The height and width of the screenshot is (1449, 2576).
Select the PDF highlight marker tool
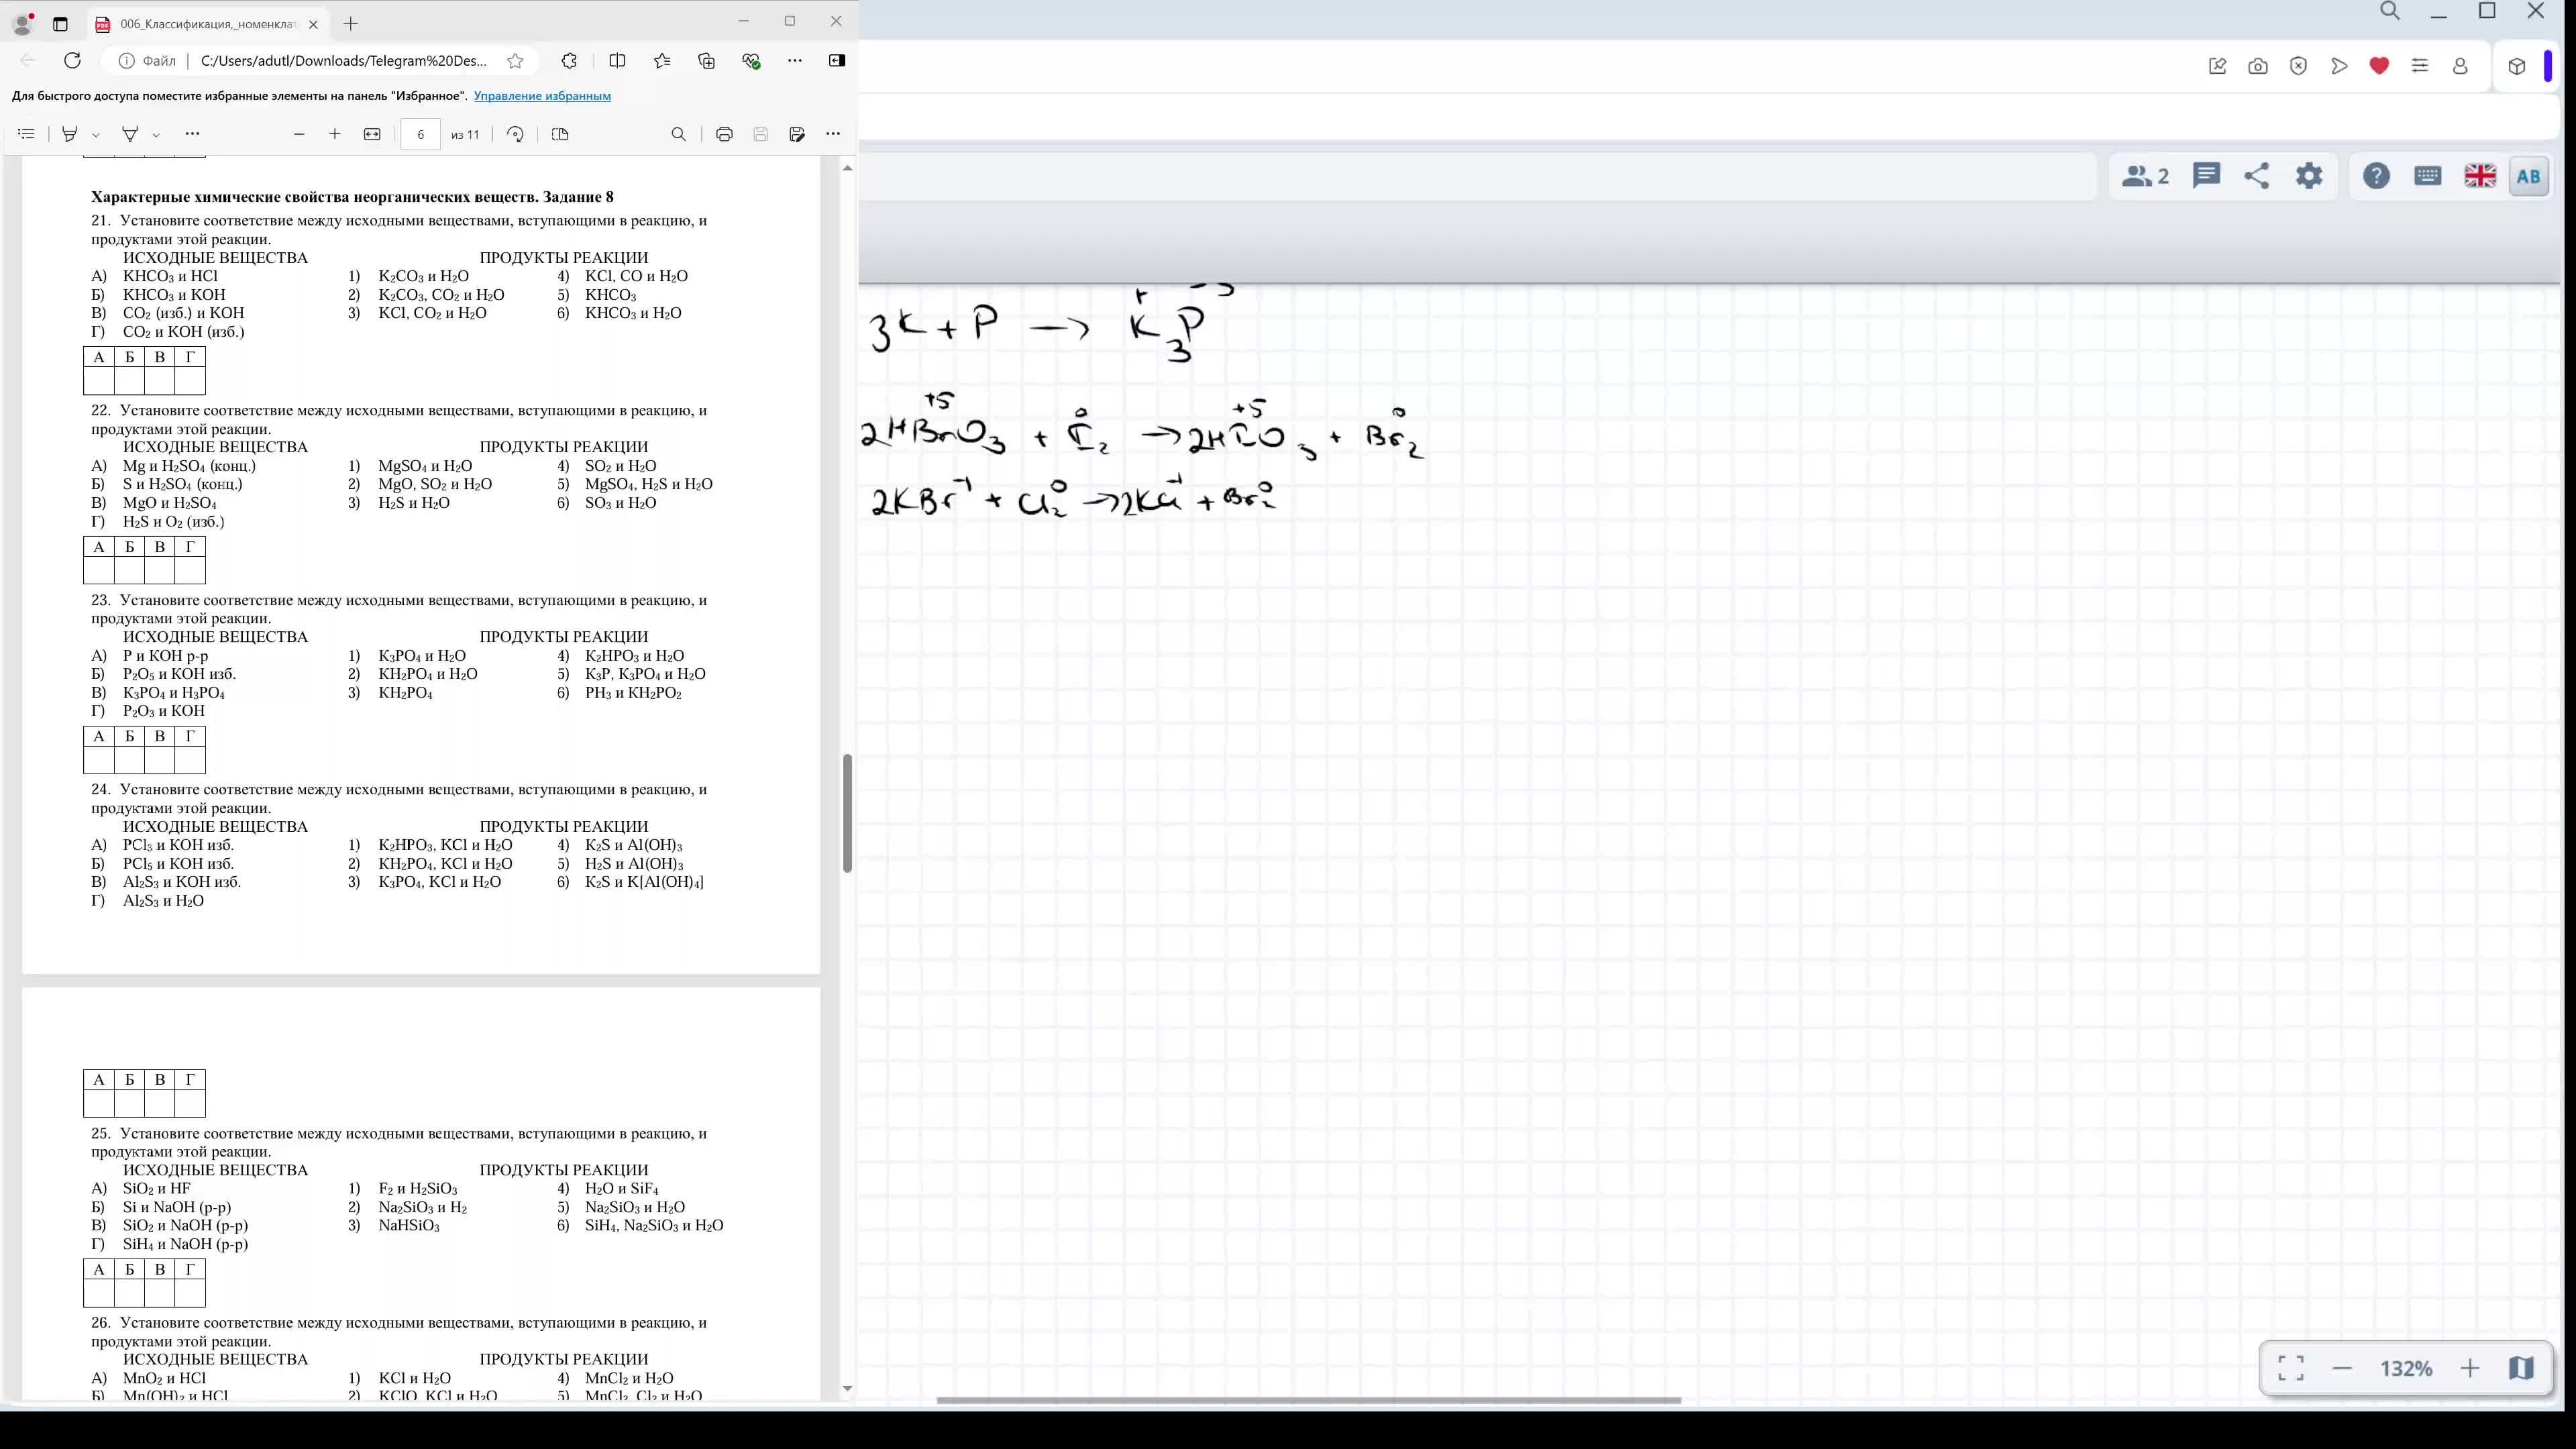[69, 134]
